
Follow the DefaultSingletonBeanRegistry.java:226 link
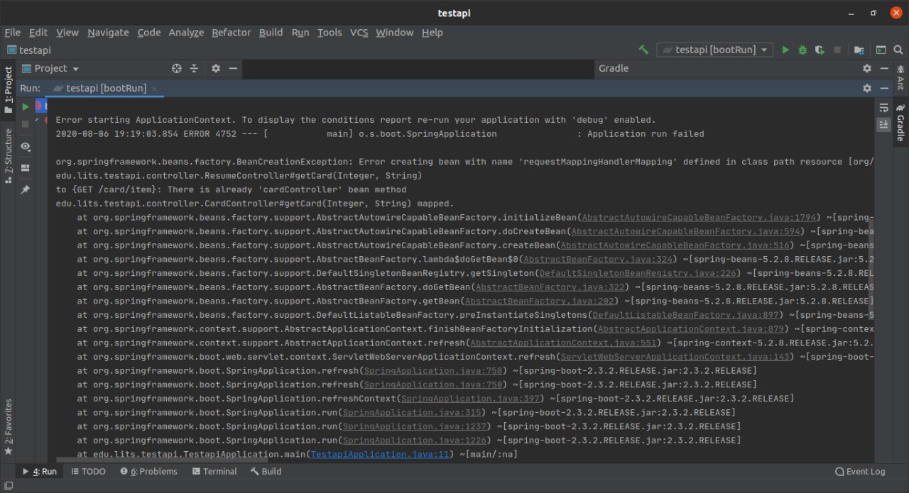tap(639, 273)
